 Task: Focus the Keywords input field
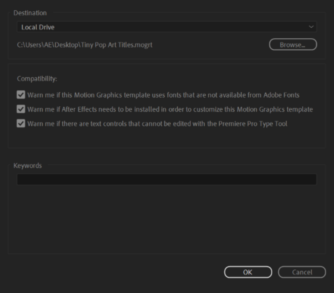(x=167, y=179)
